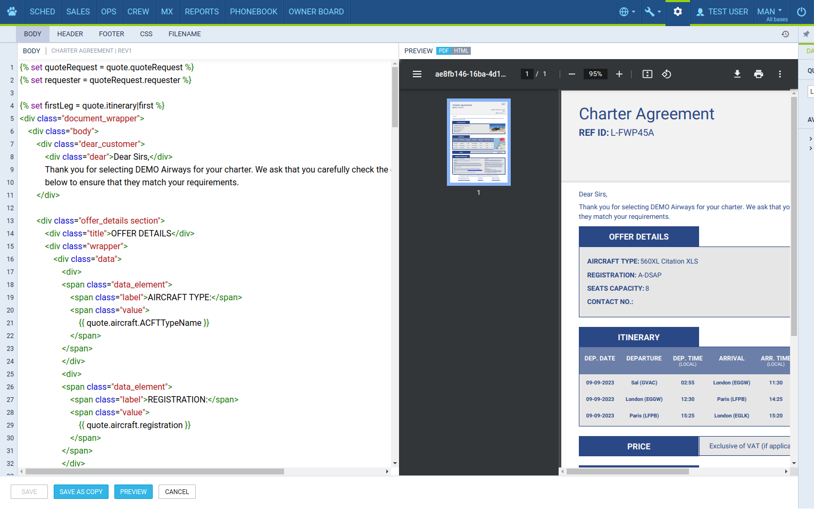Open the REPORTS menu
This screenshot has width=814, height=509.
202,12
